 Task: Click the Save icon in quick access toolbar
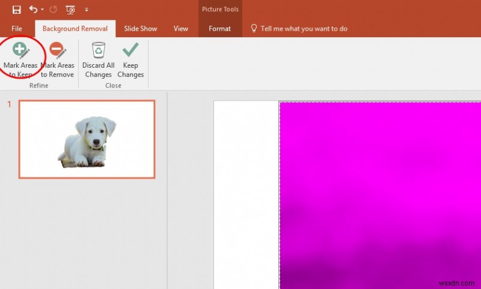[17, 10]
